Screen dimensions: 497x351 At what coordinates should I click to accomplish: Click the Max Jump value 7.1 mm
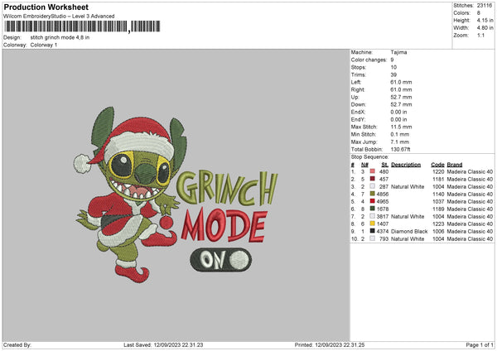pyautogui.click(x=400, y=142)
